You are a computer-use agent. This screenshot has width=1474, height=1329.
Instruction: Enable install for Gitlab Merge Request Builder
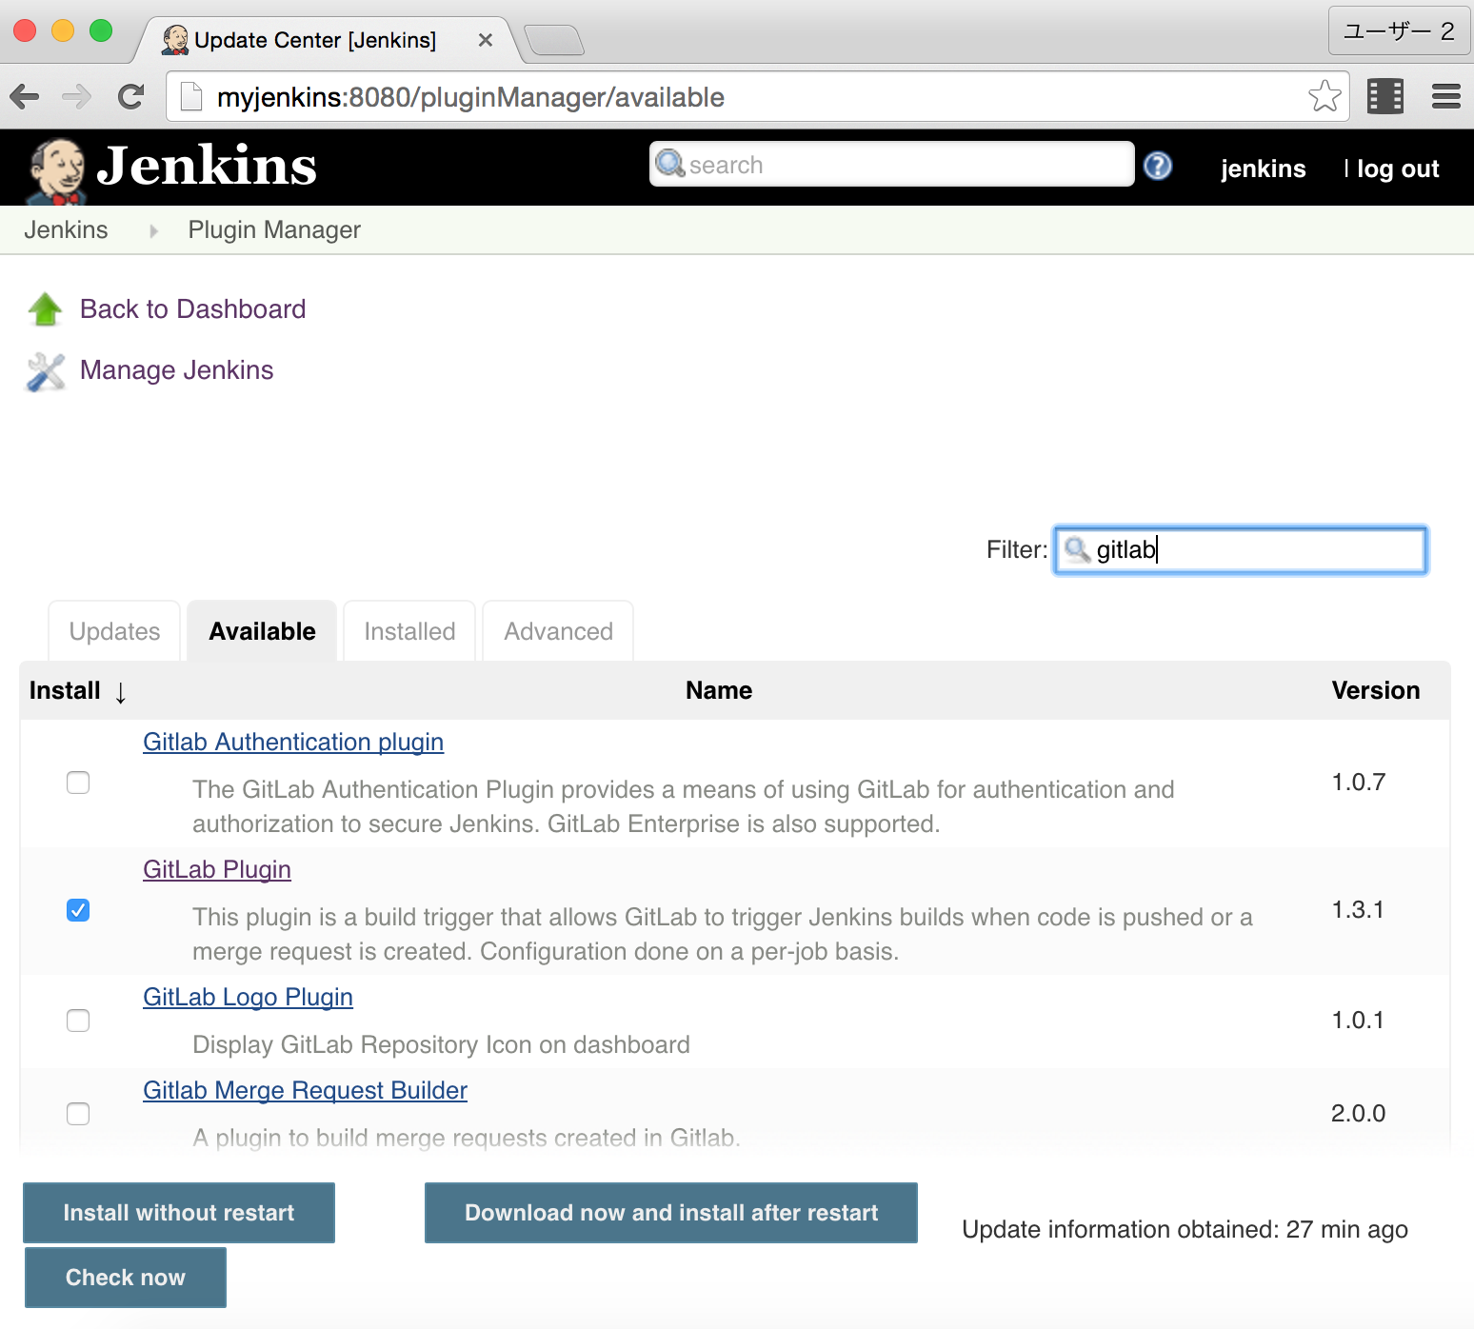pyautogui.click(x=77, y=1114)
